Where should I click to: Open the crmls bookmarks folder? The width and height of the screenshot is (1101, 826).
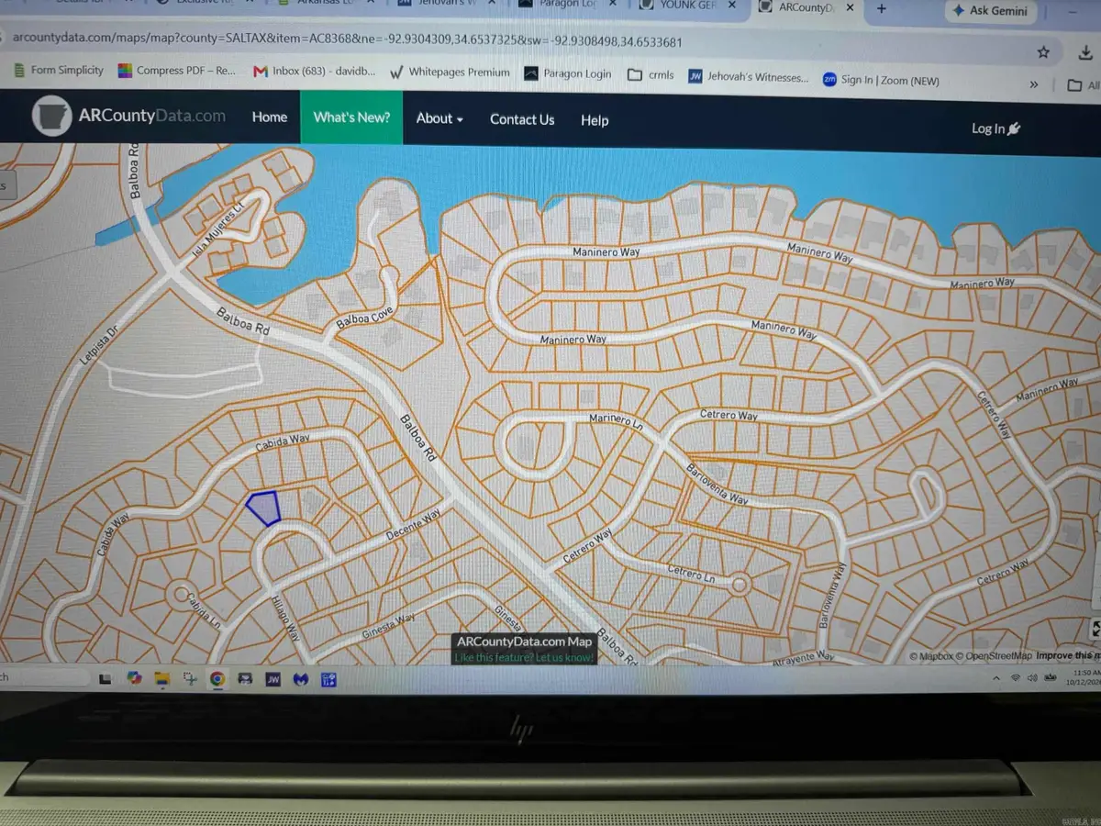pyautogui.click(x=651, y=75)
